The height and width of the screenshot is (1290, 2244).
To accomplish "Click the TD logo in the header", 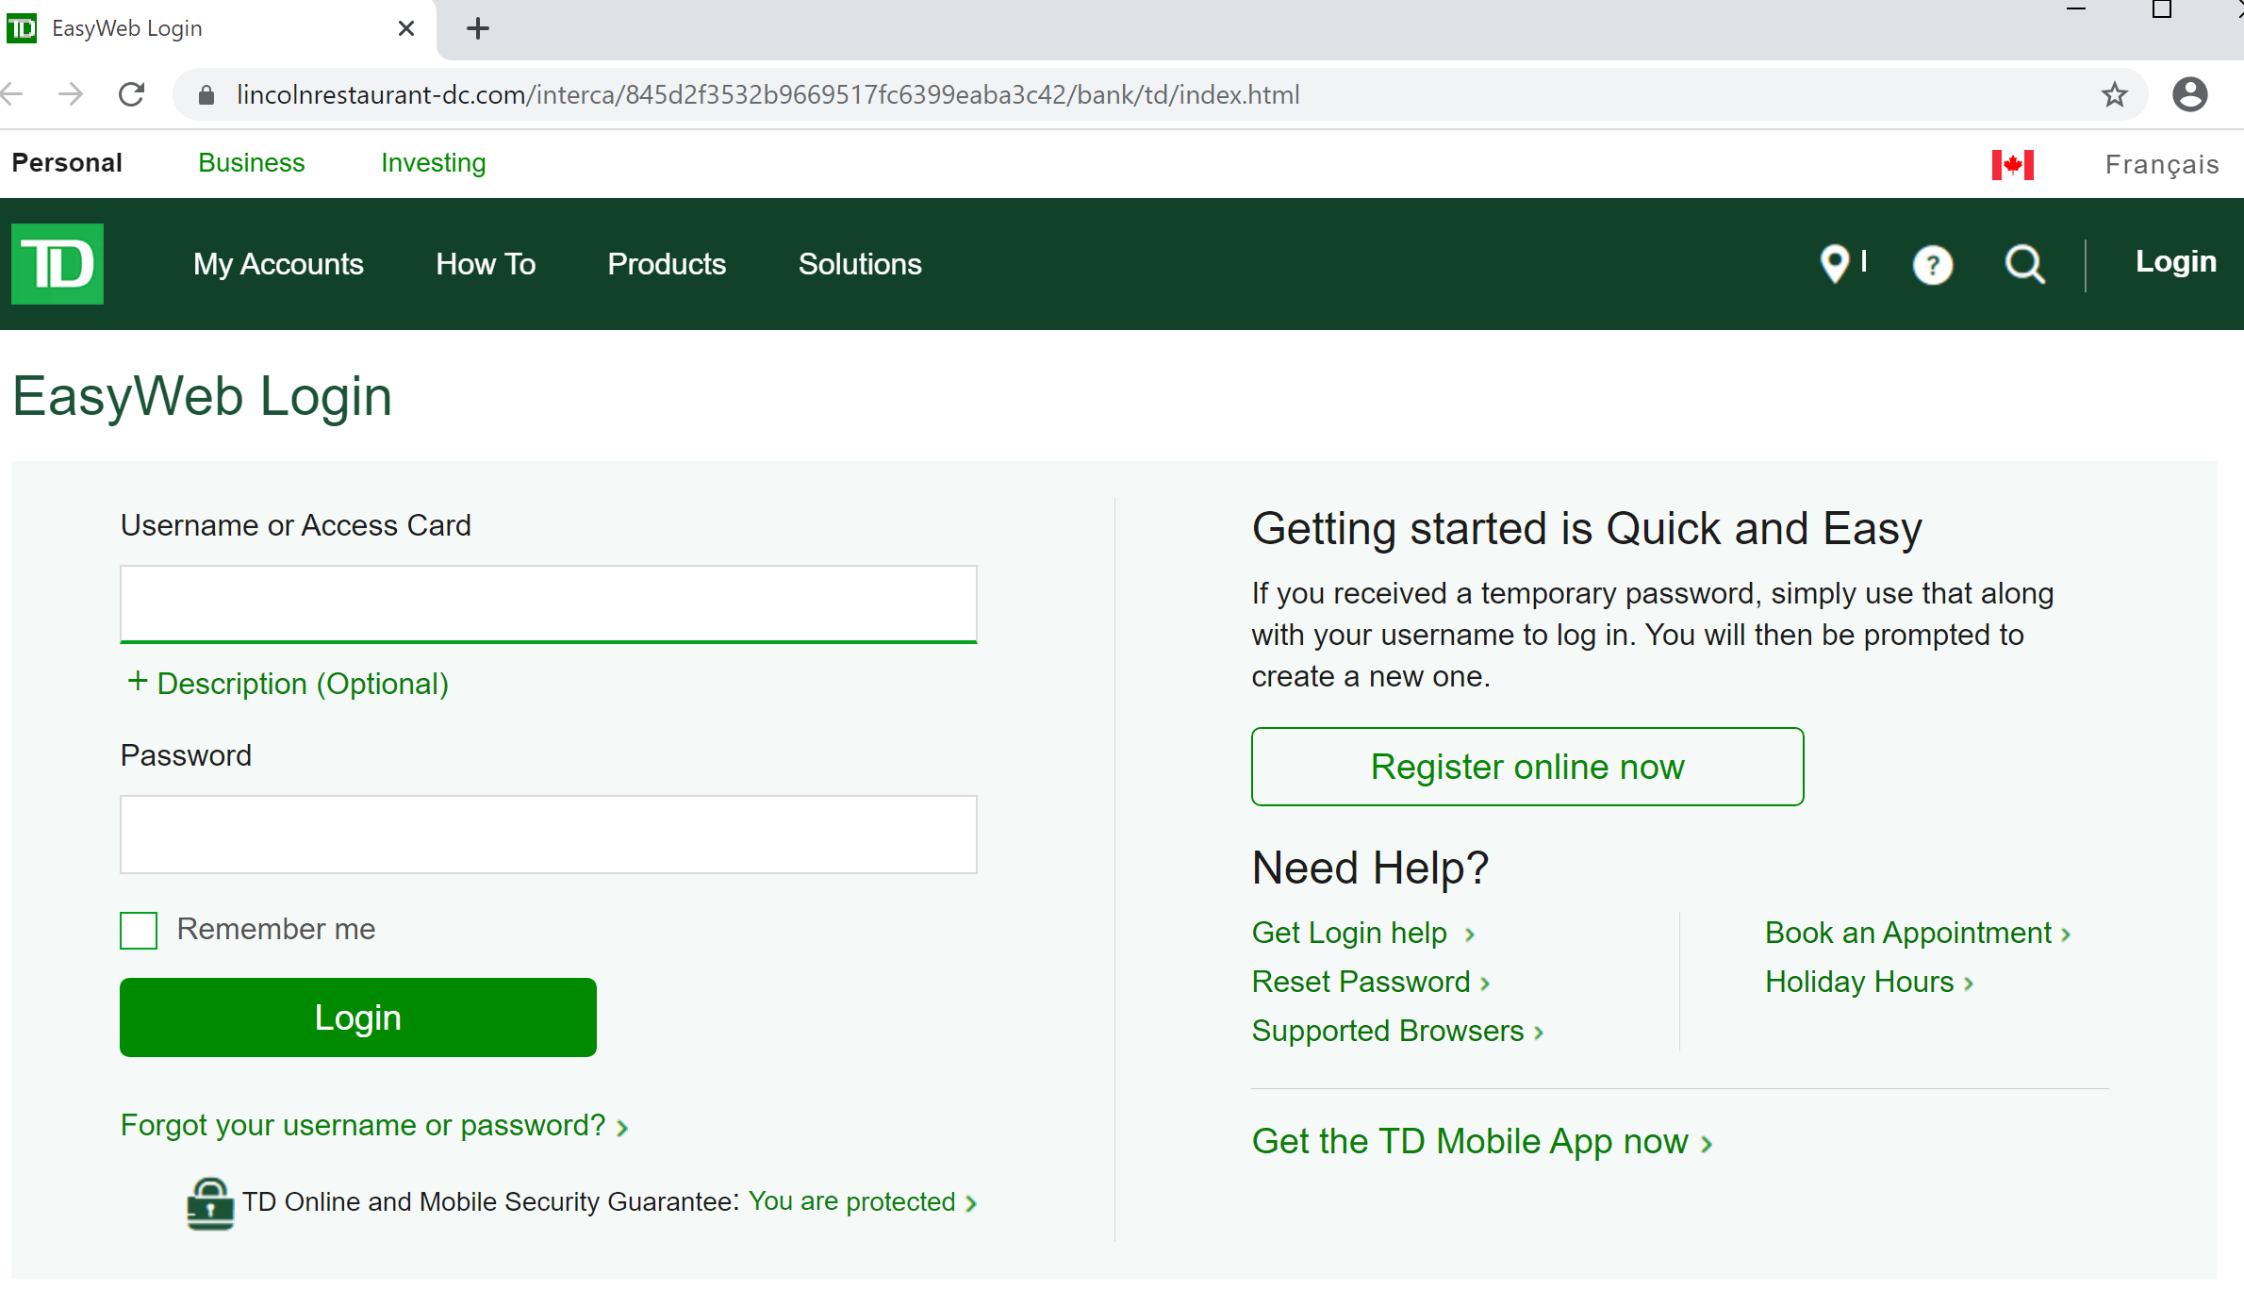I will 58,264.
